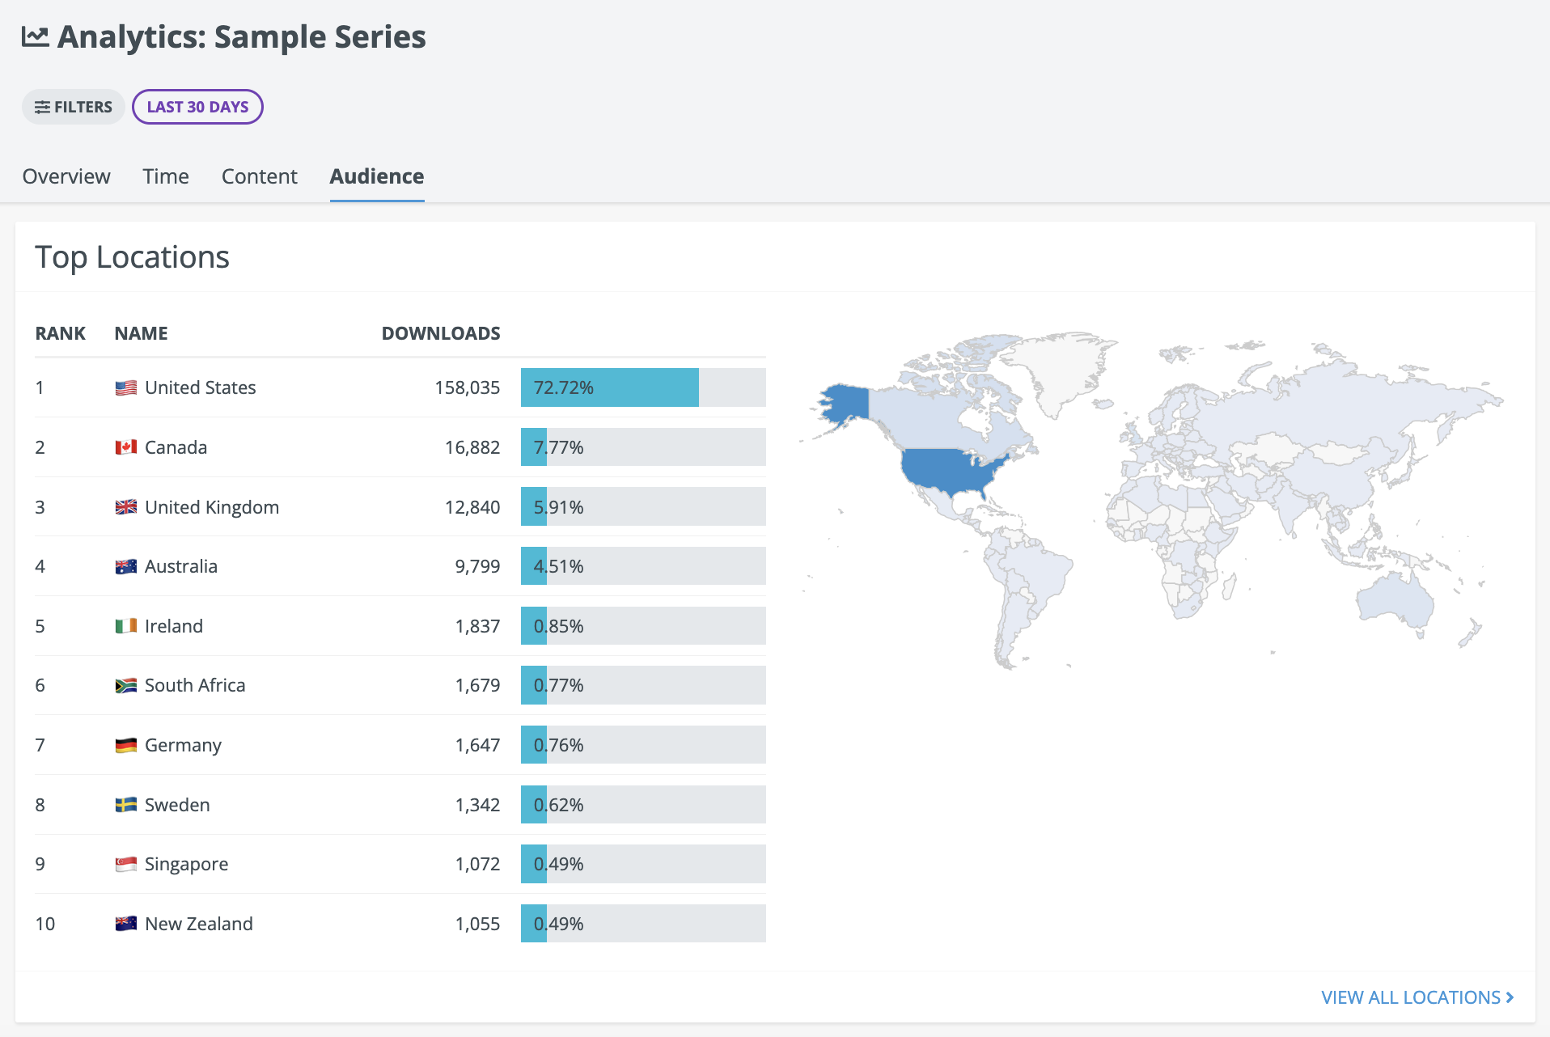Click the United Kingdom flag icon

click(x=125, y=507)
